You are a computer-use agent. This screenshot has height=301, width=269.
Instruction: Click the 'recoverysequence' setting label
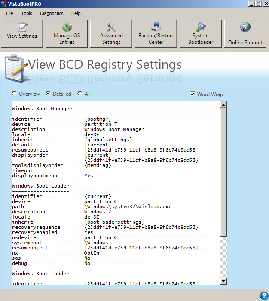pyautogui.click(x=36, y=227)
